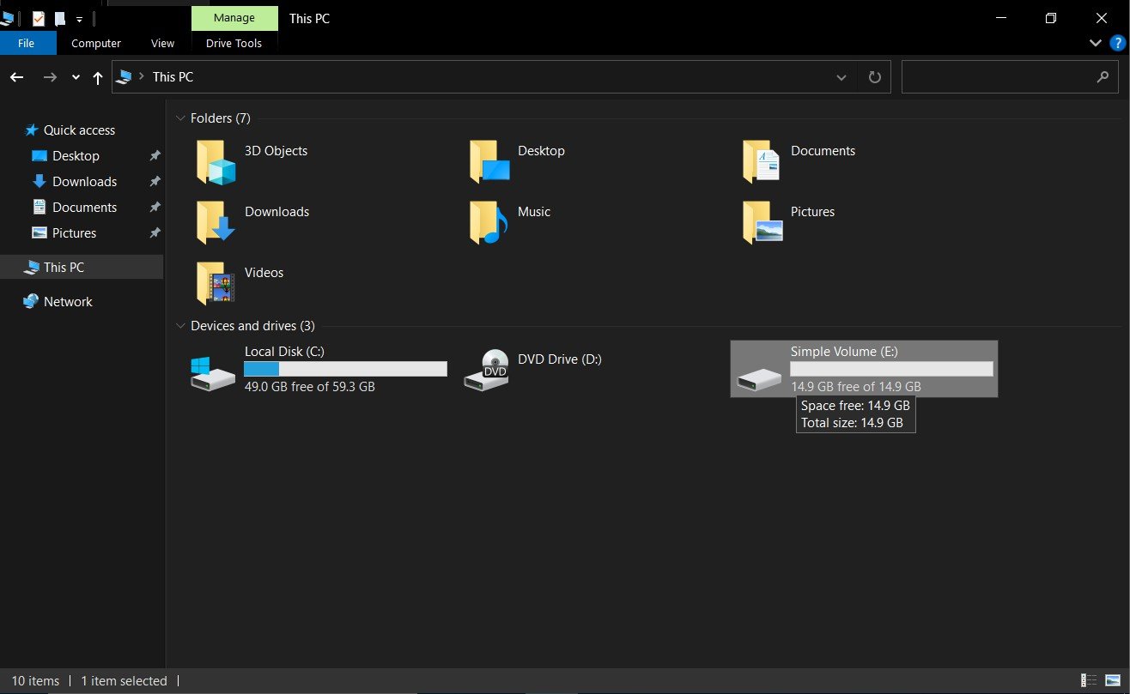
Task: Select Quick access in navigation pane
Action: point(79,130)
